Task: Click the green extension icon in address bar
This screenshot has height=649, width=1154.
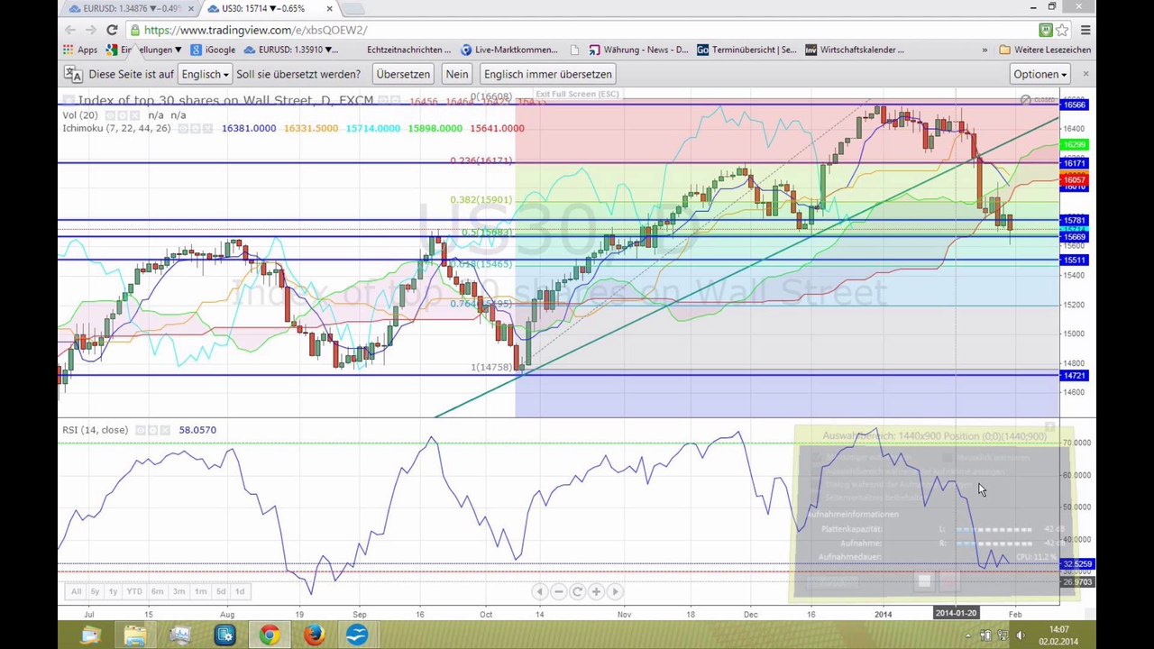Action: [1046, 30]
